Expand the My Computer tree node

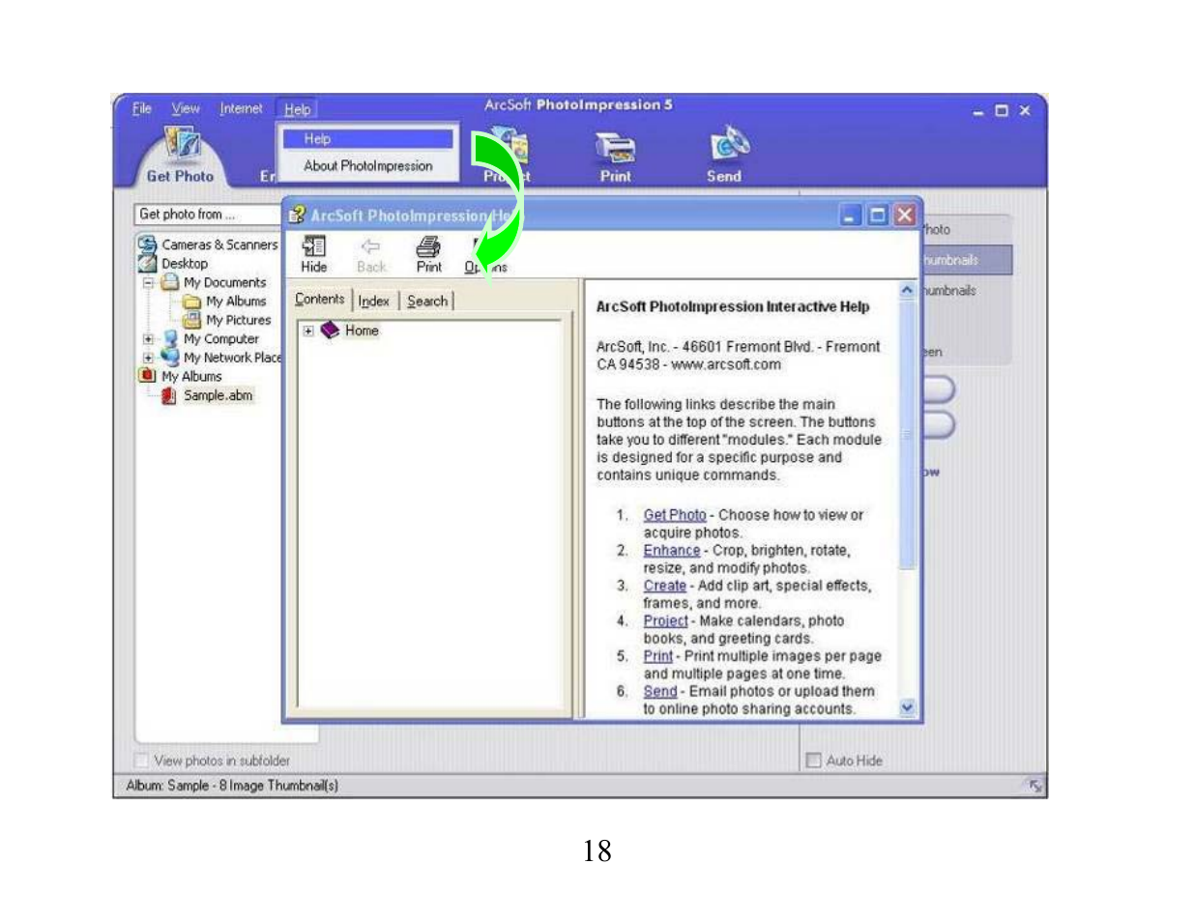coord(148,339)
